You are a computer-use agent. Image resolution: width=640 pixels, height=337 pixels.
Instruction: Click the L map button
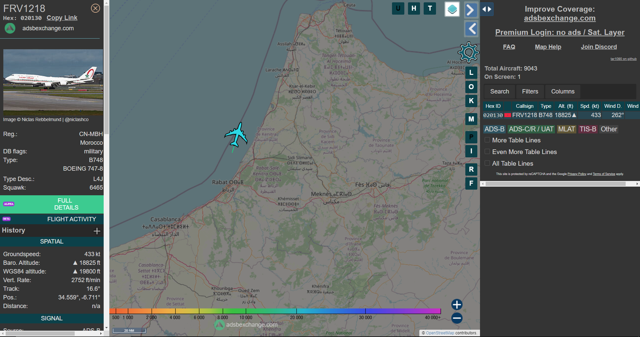point(471,72)
